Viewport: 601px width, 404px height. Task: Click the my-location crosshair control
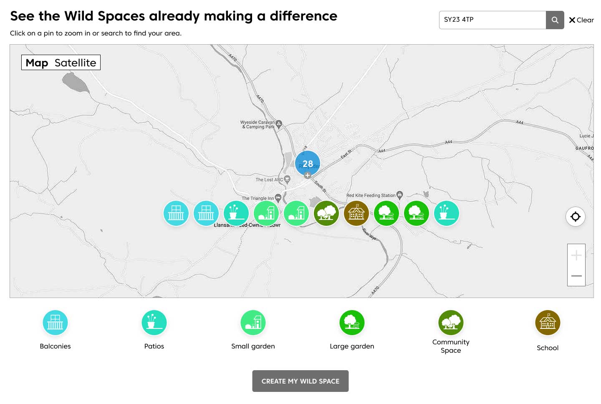[x=576, y=217]
